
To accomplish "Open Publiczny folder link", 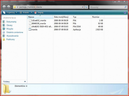I will (x=11, y=39).
